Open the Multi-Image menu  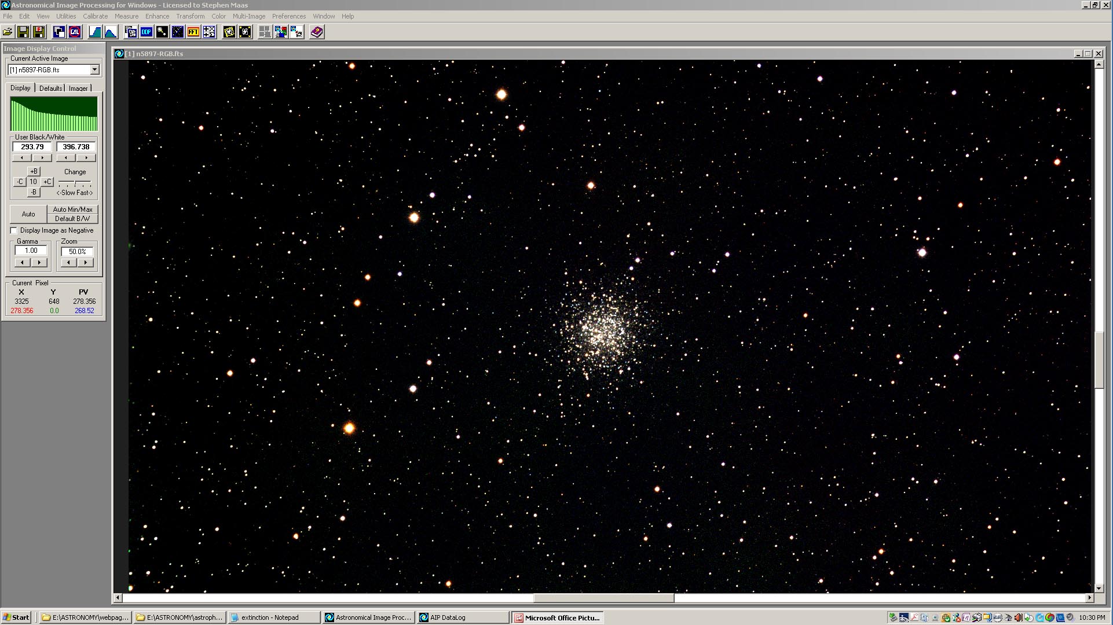point(248,16)
